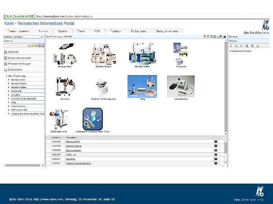Open the articulators thumbnail
Image resolution: width=273 pixels, height=204 pixels.
pyautogui.click(x=64, y=87)
